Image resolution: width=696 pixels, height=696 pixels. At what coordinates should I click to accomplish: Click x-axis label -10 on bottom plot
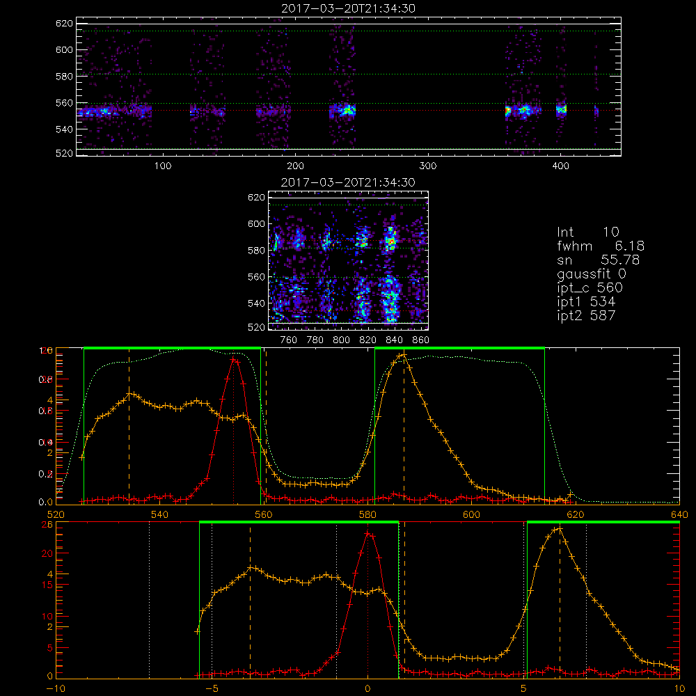[x=56, y=688]
